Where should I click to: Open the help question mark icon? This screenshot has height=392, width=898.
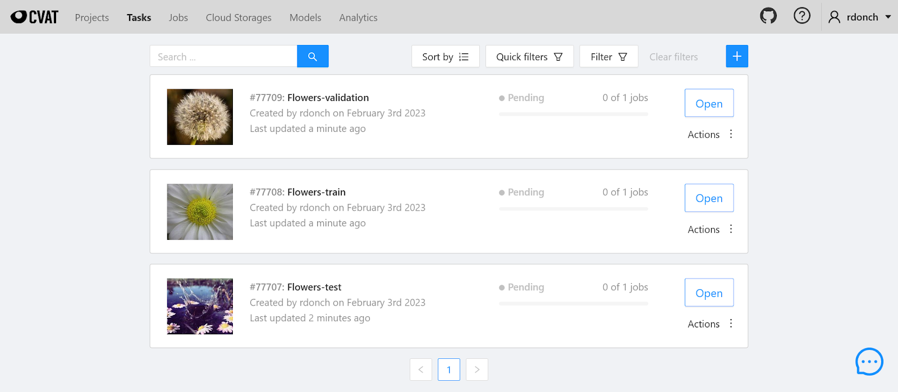pyautogui.click(x=802, y=16)
